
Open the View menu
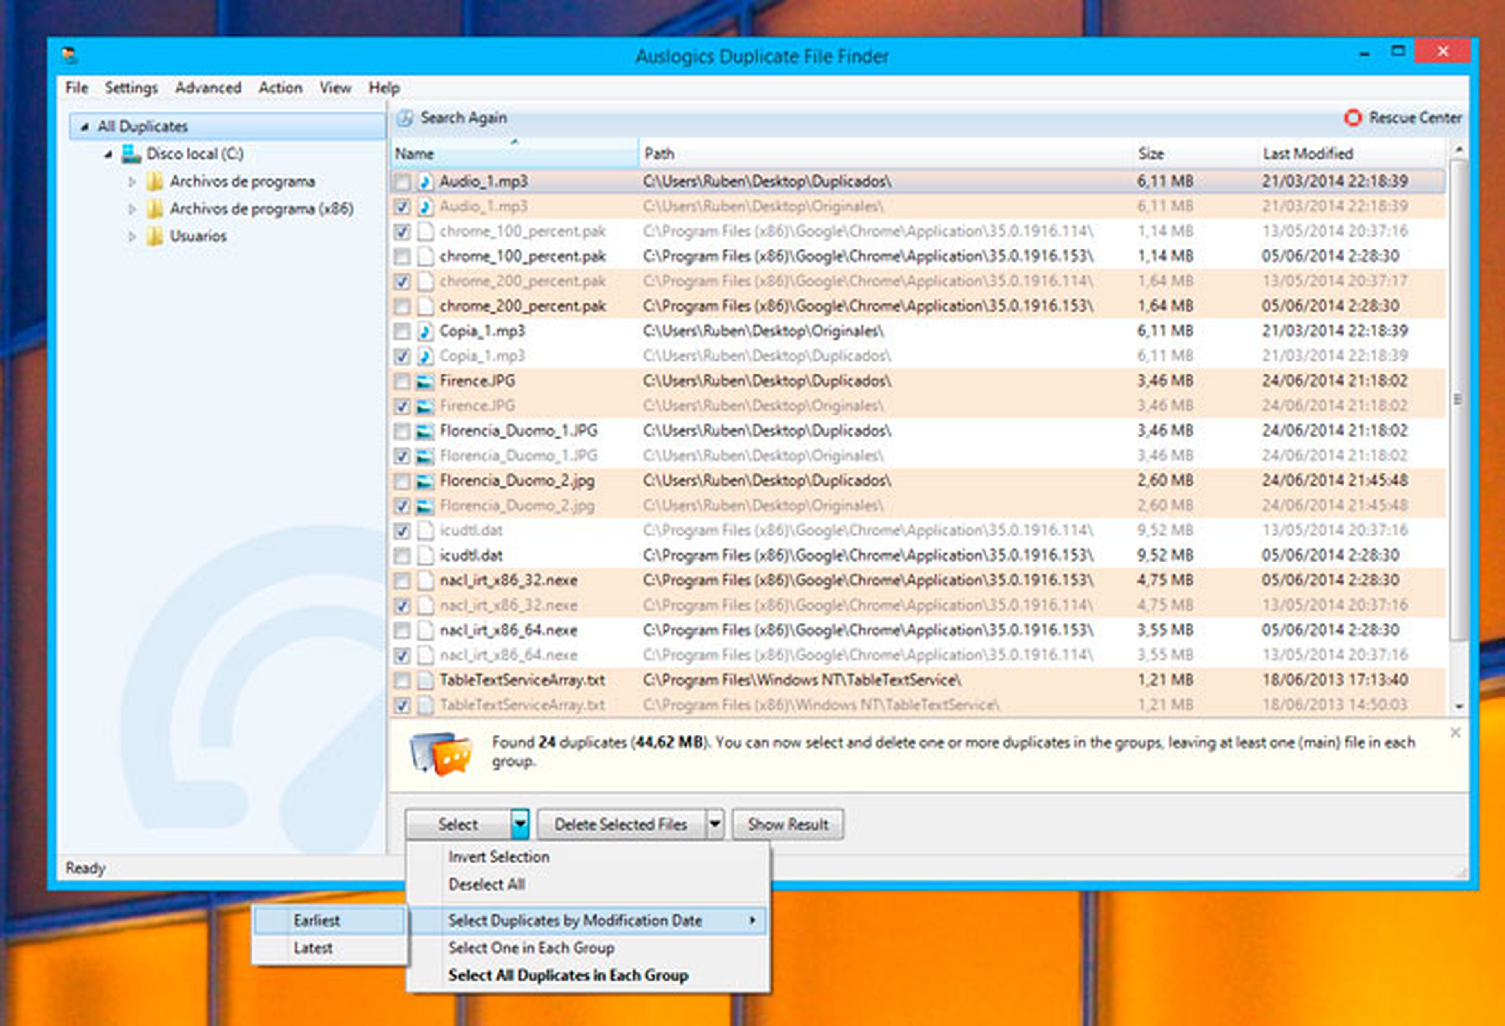(x=335, y=87)
